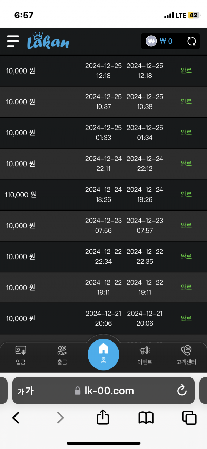Select the 2024-12-23 07:56 transaction row

(103, 225)
